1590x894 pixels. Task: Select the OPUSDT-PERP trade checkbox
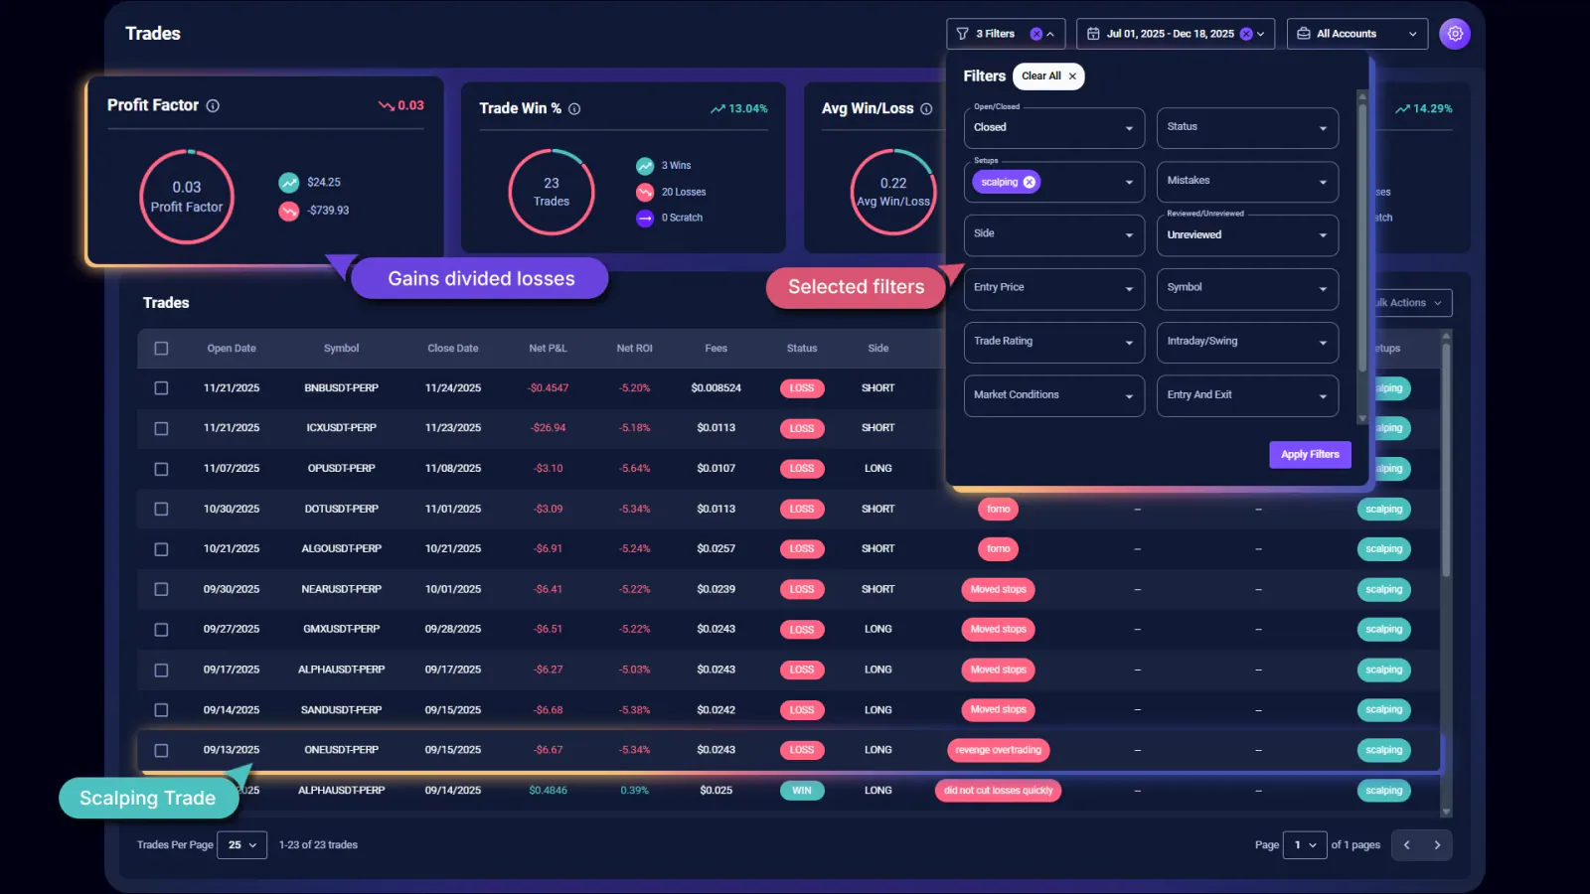pos(161,469)
